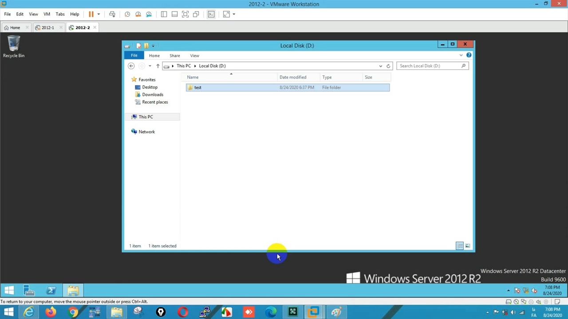This screenshot has width=568, height=319.
Task: Toggle VMware console view button
Action: pos(211,14)
